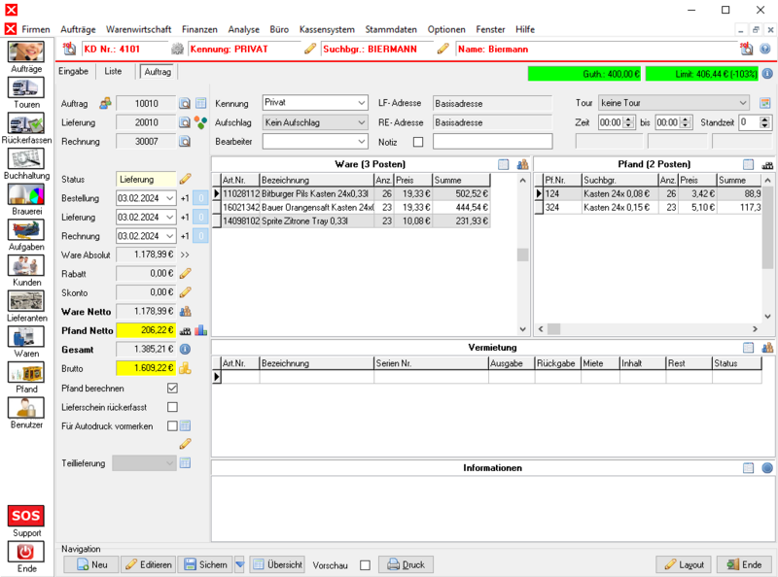The height and width of the screenshot is (577, 778).
Task: Expand the Tour dropdown showing keine Tour
Action: [x=743, y=103]
